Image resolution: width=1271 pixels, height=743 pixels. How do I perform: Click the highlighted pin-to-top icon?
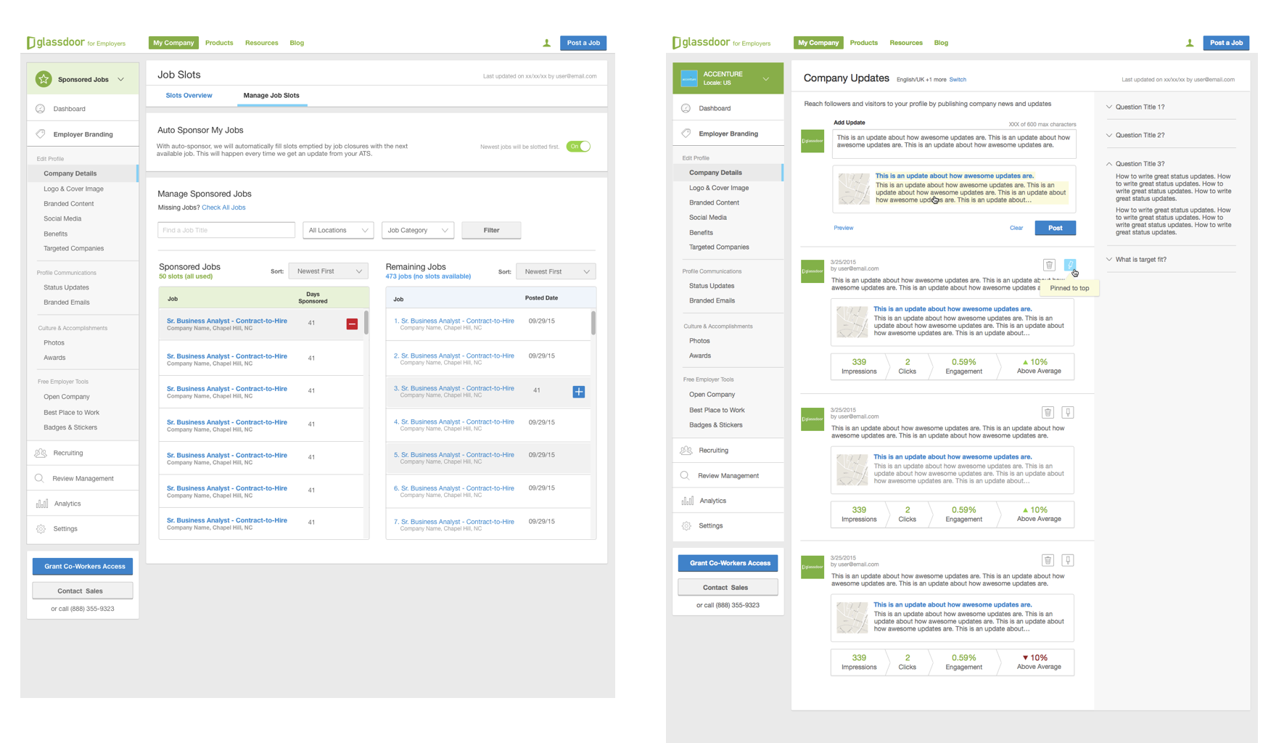pos(1069,265)
